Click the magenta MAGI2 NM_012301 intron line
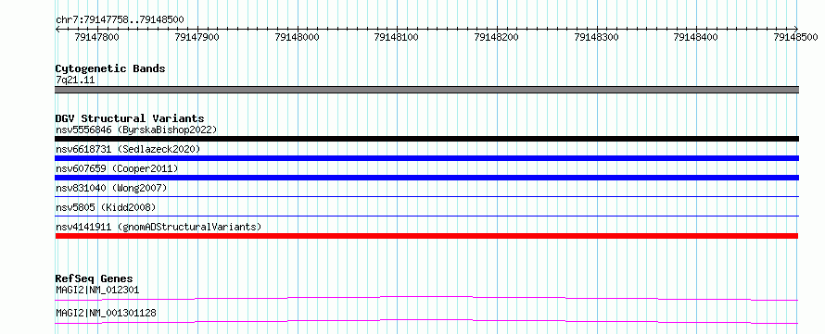This screenshot has width=825, height=334. pyautogui.click(x=426, y=298)
